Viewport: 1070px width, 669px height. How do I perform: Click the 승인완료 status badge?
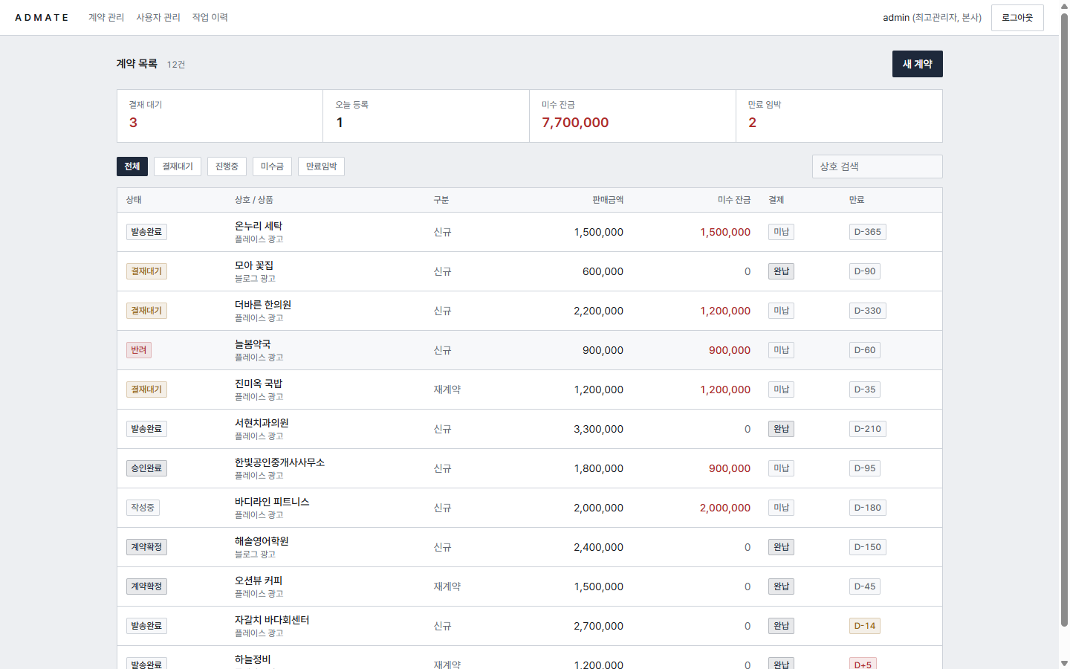[x=146, y=468]
